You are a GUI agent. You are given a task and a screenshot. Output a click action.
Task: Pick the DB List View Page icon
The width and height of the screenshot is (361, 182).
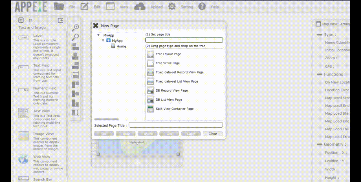click(151, 100)
